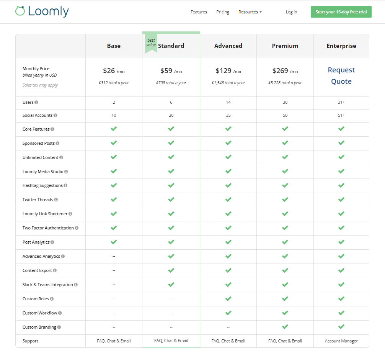Click the Core Features checkmark under Base
This screenshot has width=385, height=352.
coord(114,129)
